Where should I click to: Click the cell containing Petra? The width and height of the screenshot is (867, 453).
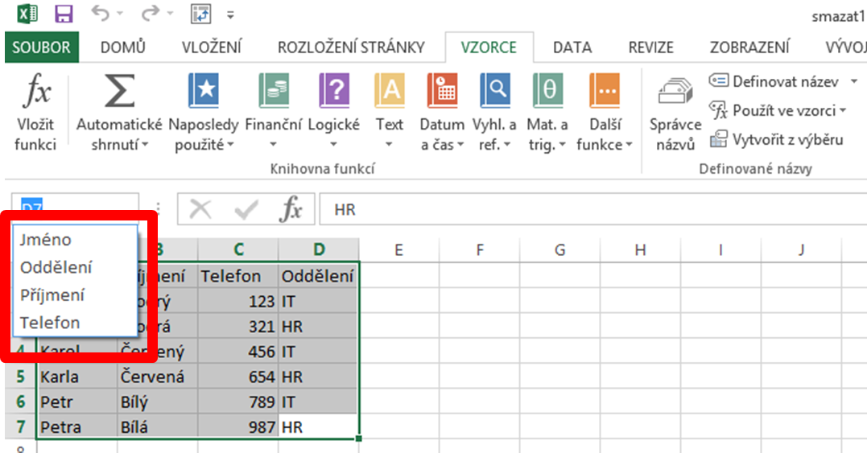pos(76,427)
